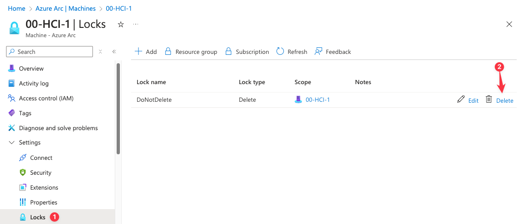
Task: Favorite the page with the star icon
Action: (x=121, y=25)
